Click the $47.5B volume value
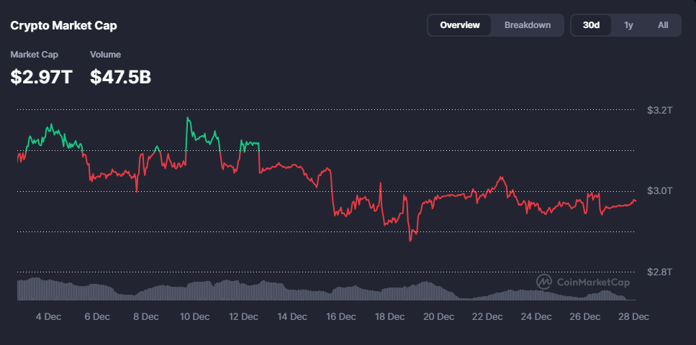This screenshot has width=696, height=345. (120, 77)
